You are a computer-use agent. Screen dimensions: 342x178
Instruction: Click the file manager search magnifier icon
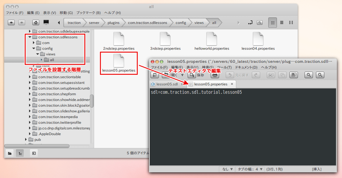click(260, 22)
